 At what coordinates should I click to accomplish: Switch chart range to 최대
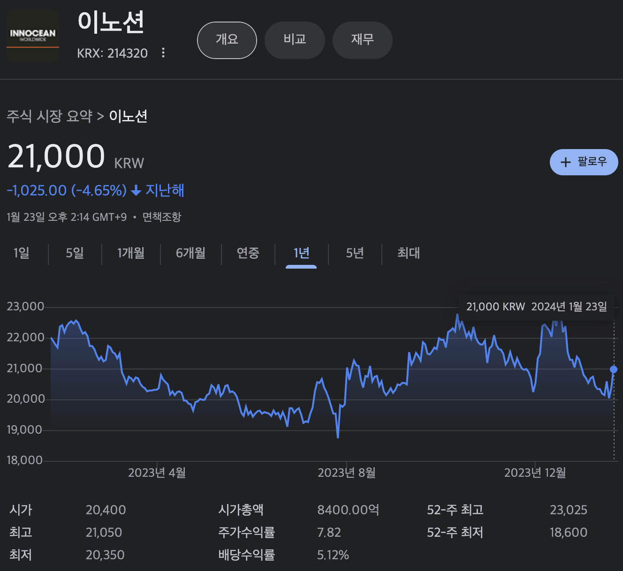409,253
